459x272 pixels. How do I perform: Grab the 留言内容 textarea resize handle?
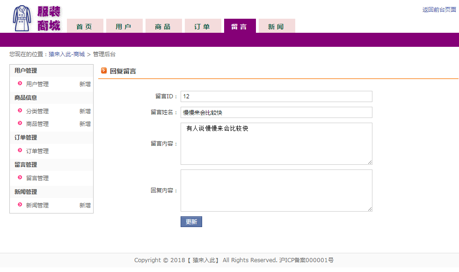(x=370, y=162)
